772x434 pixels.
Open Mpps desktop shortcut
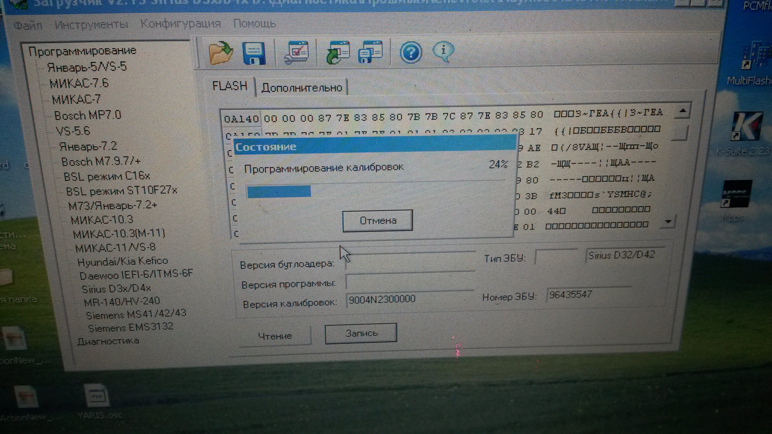coord(735,200)
